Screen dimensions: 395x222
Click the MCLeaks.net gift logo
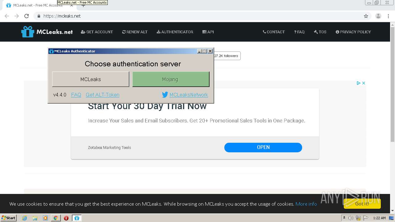(47, 32)
